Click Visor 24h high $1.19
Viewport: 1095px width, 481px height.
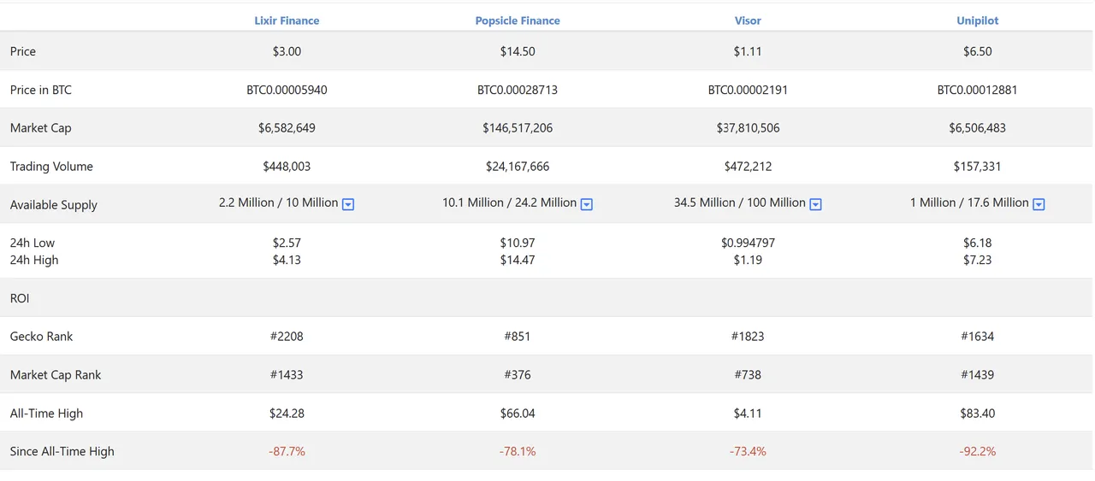(x=748, y=260)
